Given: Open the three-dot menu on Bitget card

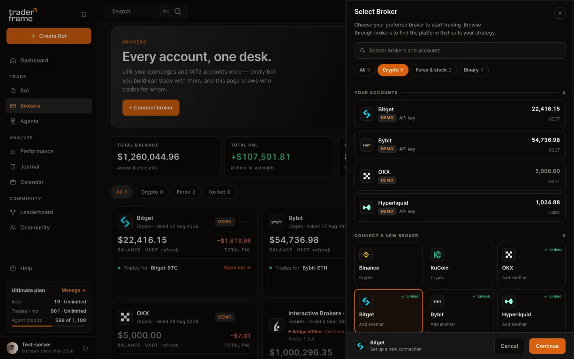Looking at the screenshot, I should (x=245, y=222).
